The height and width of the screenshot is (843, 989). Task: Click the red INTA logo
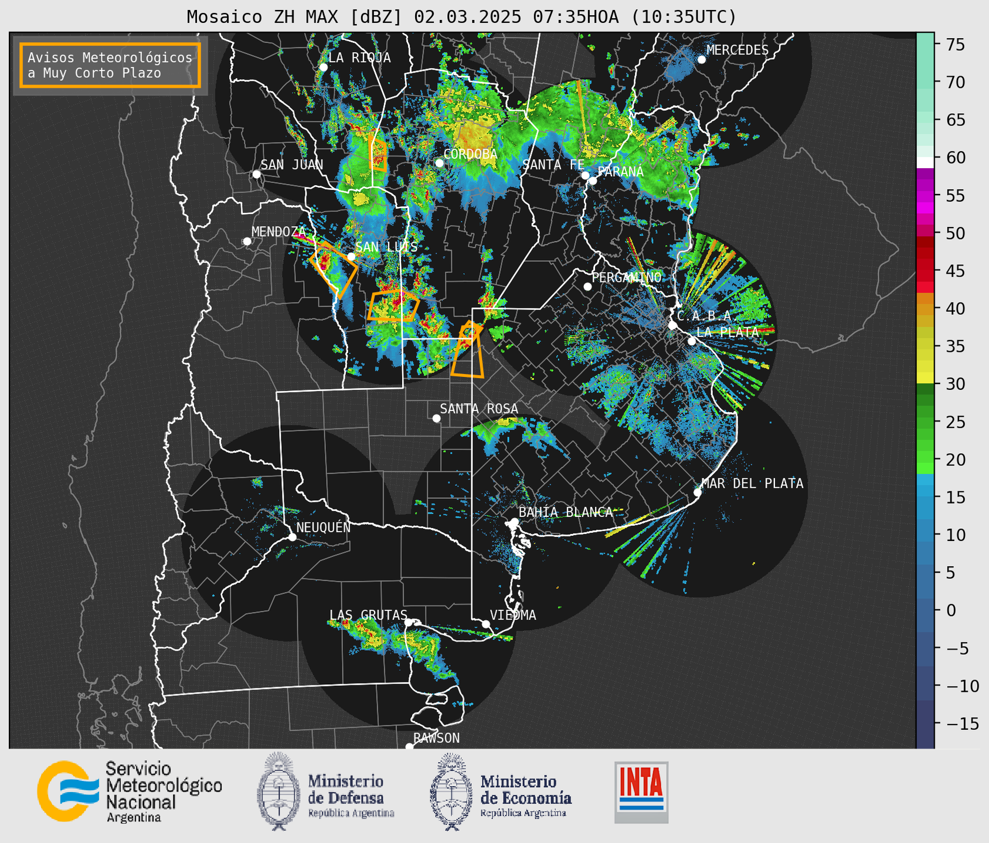[641, 792]
